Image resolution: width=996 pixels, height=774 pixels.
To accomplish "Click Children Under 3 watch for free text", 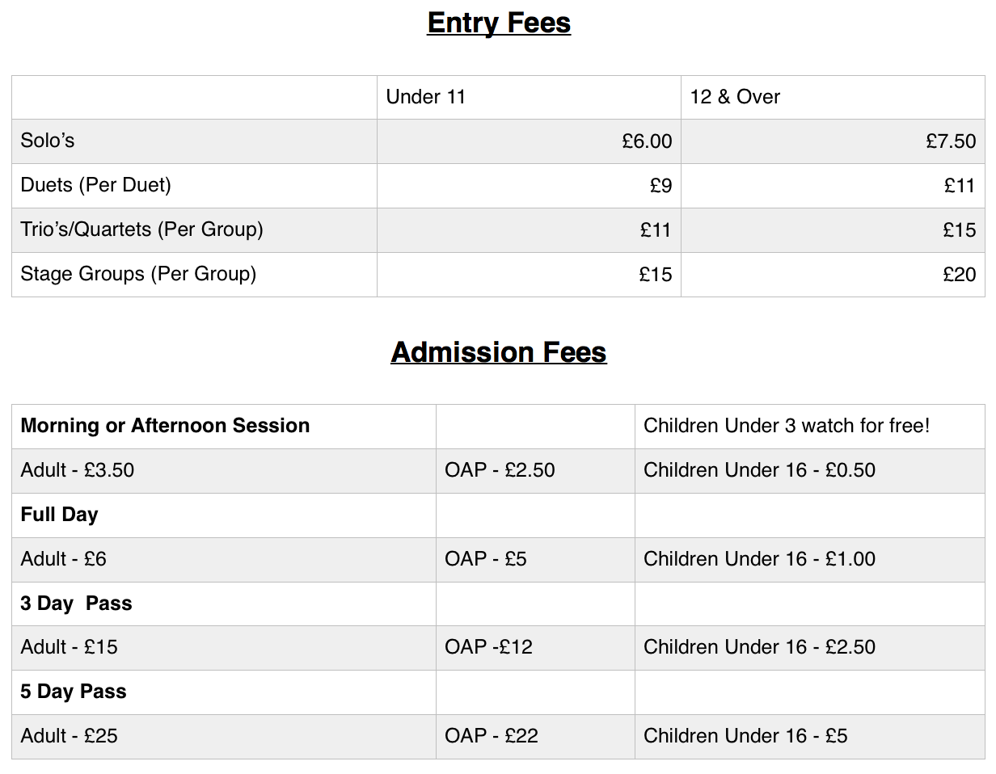I will click(787, 426).
